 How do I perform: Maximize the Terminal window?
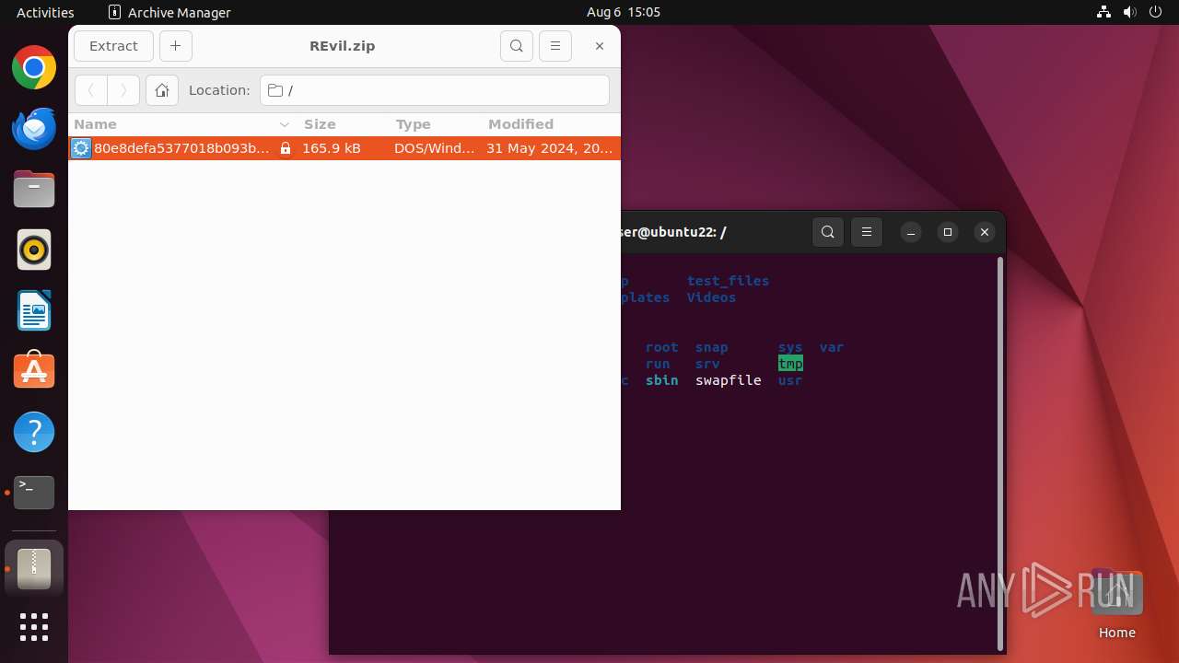948,232
